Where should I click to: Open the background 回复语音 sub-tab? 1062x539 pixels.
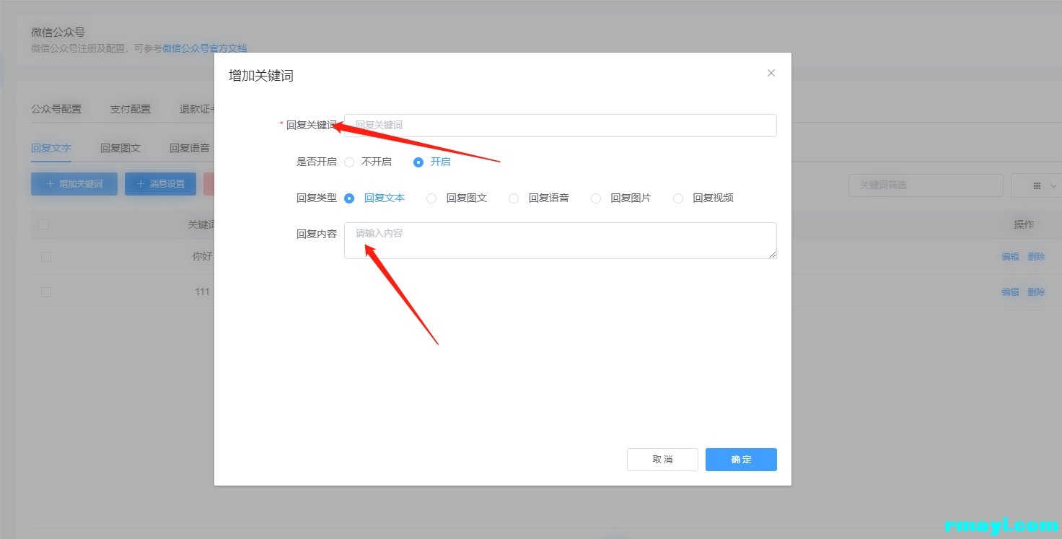190,148
